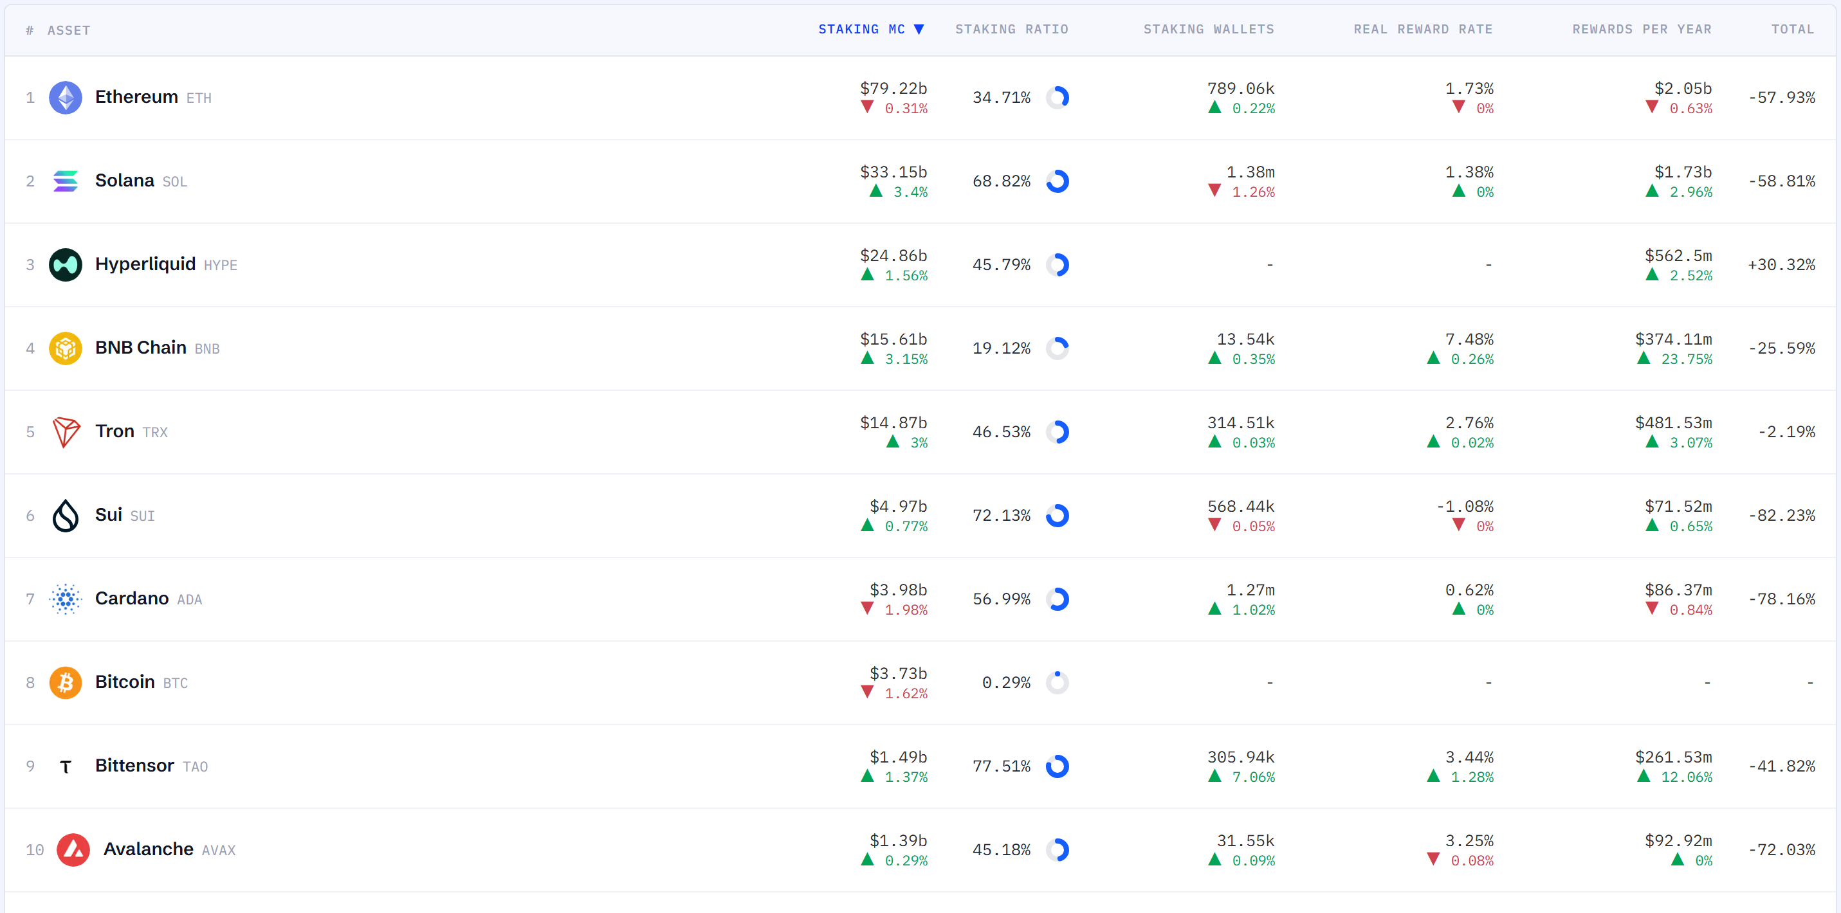
Task: Click the Sui droplet logo icon
Action: pyautogui.click(x=65, y=515)
